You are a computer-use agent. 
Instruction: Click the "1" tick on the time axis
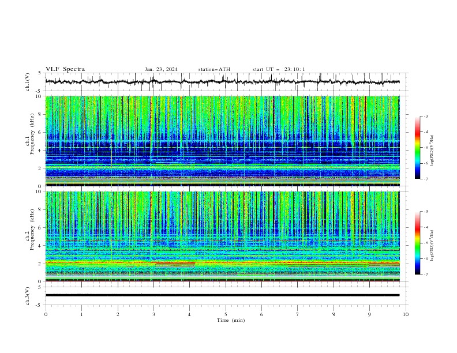tap(81, 314)
